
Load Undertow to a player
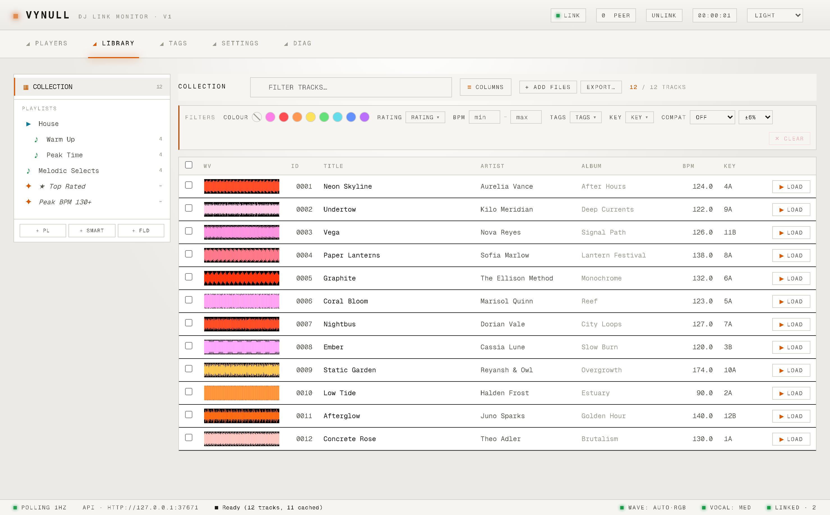coord(791,209)
